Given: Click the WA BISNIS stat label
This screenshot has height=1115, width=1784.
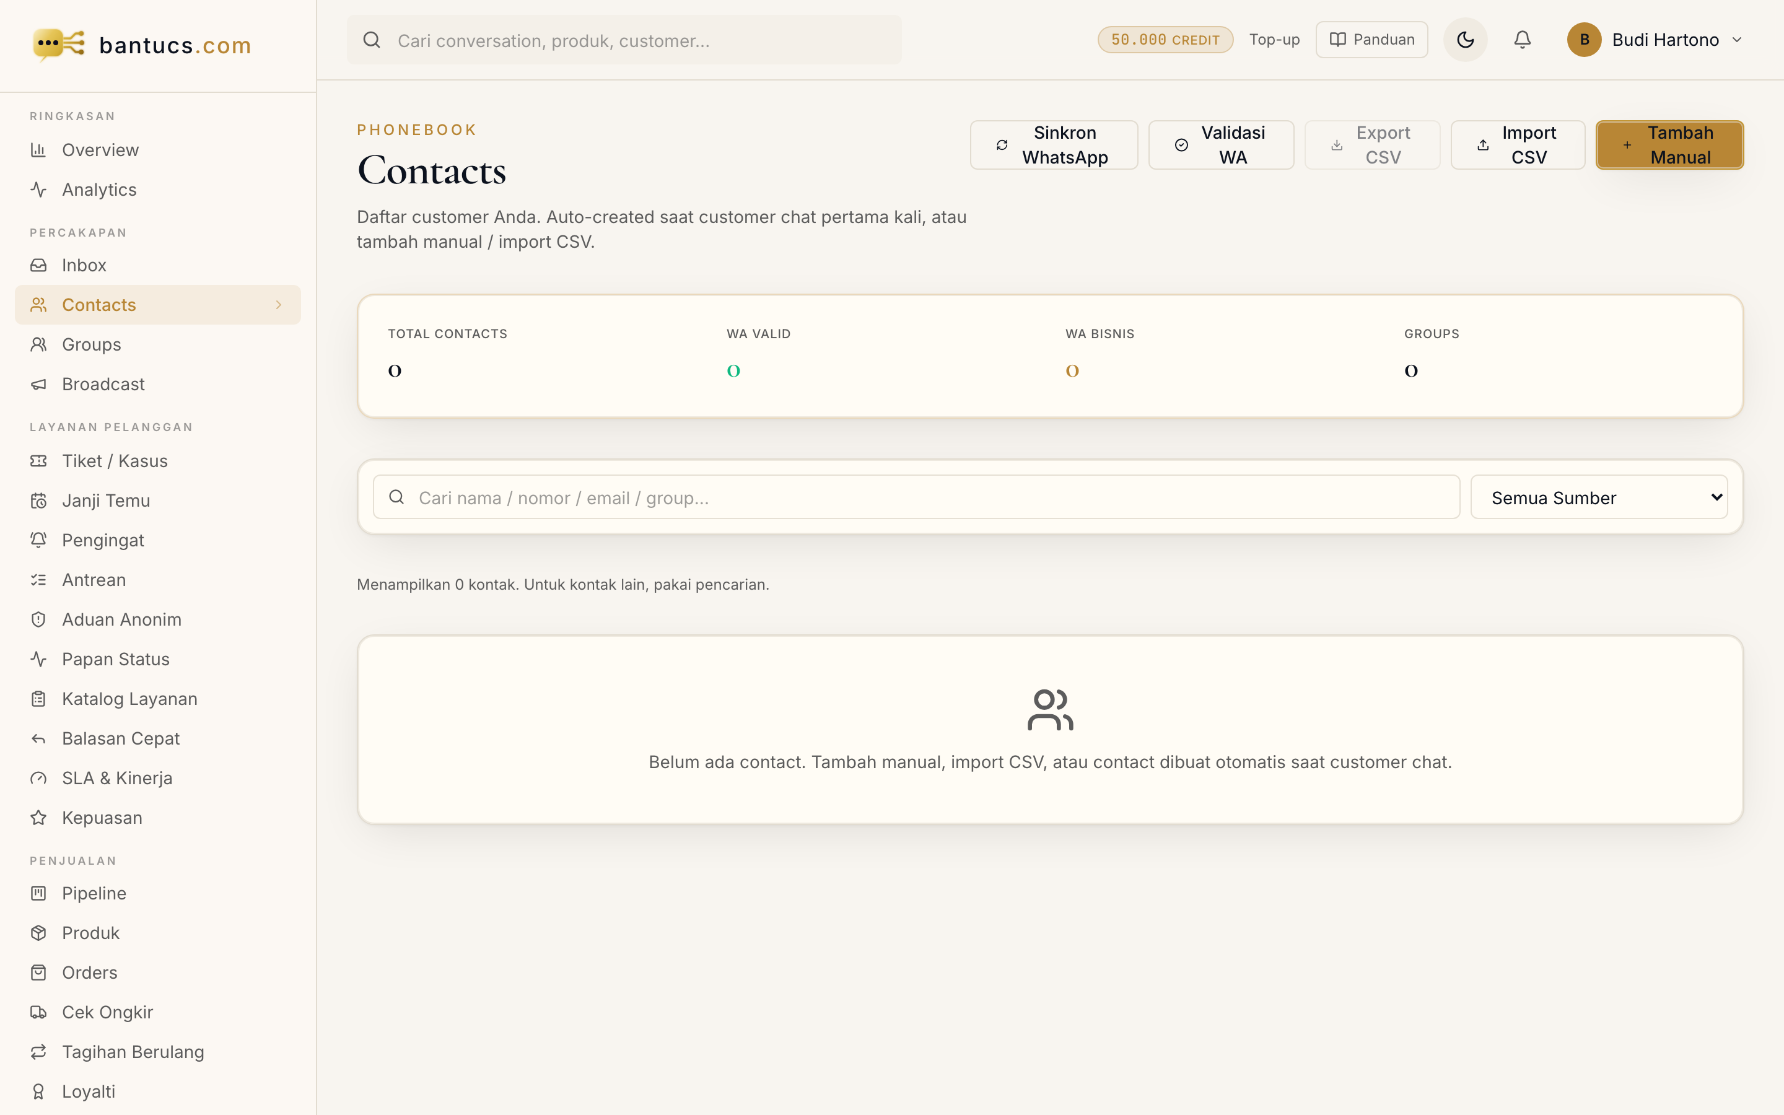Looking at the screenshot, I should click(1100, 334).
